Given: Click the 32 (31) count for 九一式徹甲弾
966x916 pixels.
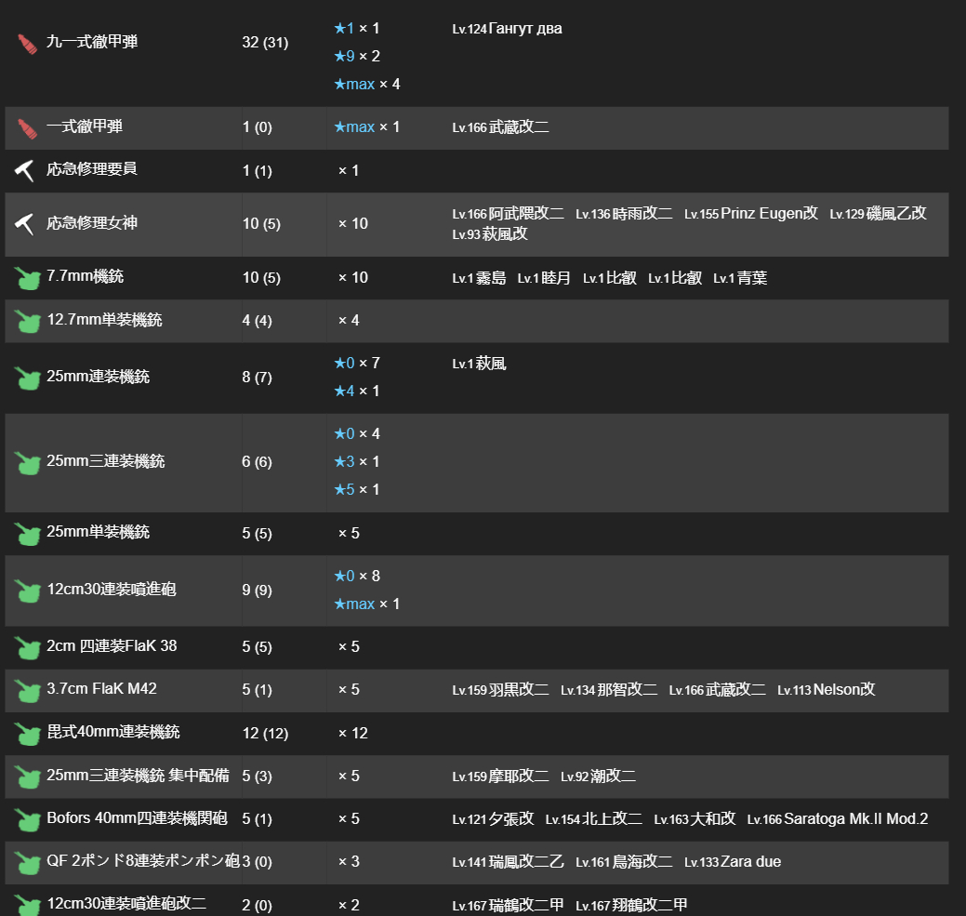Looking at the screenshot, I should pos(265,43).
